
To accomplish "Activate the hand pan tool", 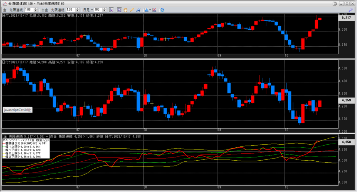I will (x=125, y=10).
